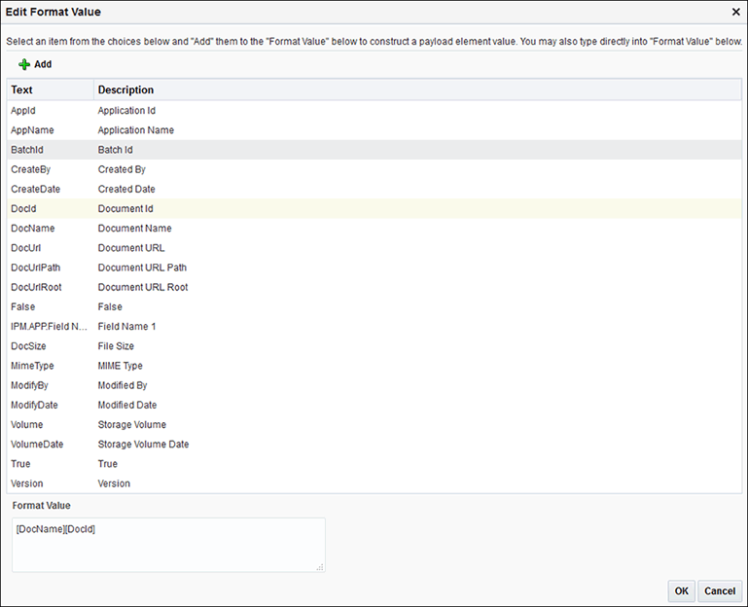Click the green plus Add icon
The height and width of the screenshot is (607, 748).
point(24,64)
